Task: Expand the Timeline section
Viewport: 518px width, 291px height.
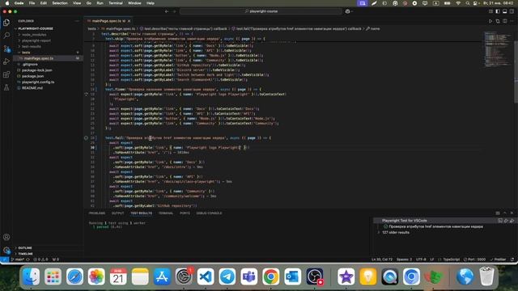Action: click(x=25, y=254)
